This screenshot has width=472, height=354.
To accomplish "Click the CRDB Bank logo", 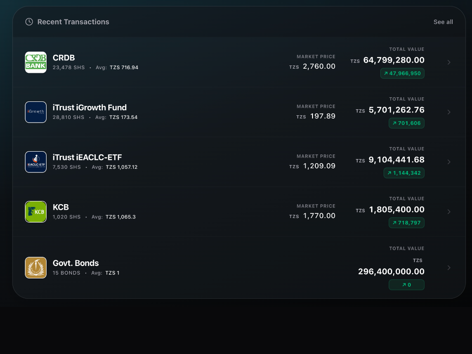I will point(35,62).
